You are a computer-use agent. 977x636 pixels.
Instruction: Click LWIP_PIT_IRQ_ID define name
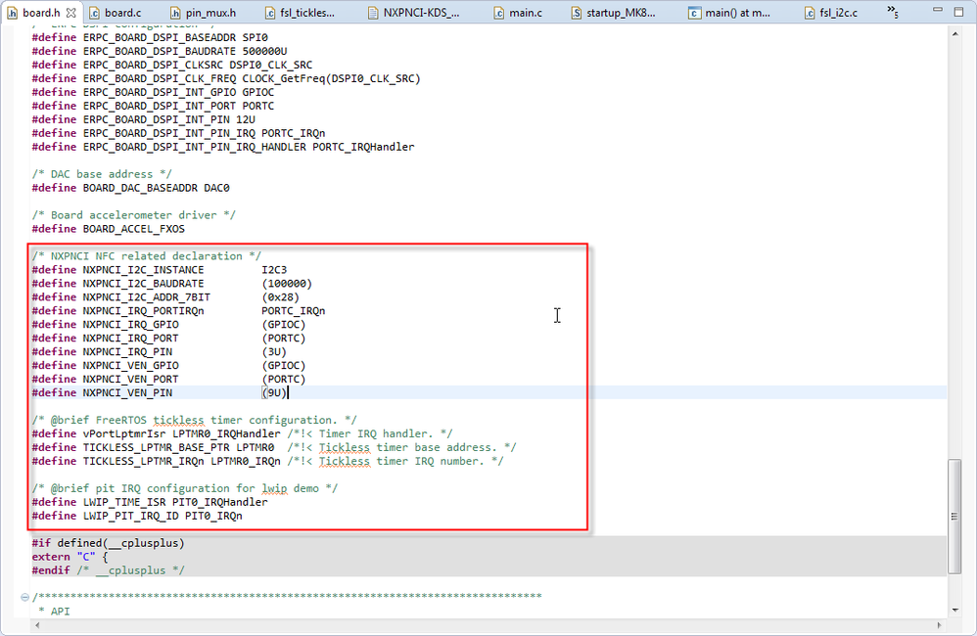(131, 516)
